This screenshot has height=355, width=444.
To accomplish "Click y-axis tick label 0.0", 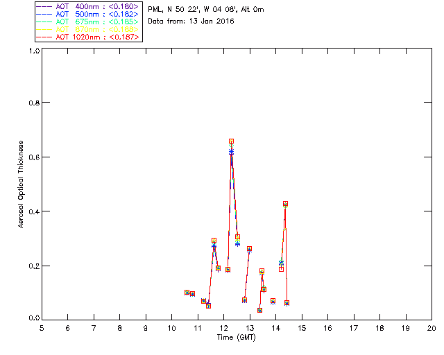I will point(34,318).
